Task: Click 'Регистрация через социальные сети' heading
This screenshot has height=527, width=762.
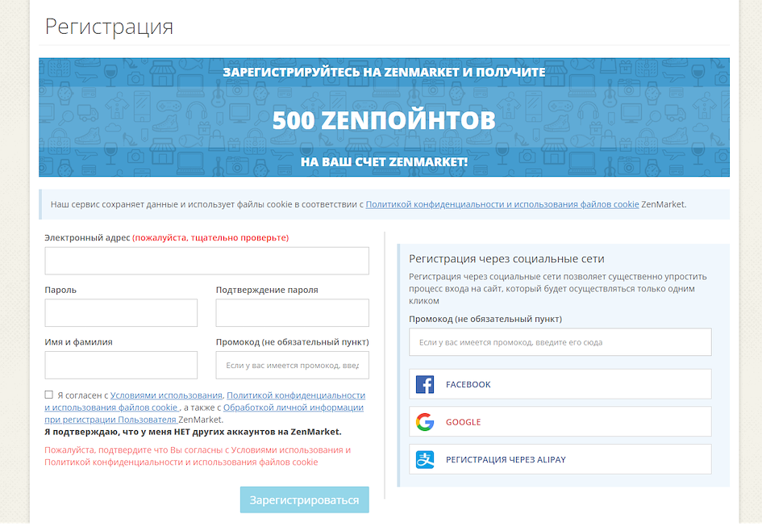Action: pyautogui.click(x=506, y=259)
